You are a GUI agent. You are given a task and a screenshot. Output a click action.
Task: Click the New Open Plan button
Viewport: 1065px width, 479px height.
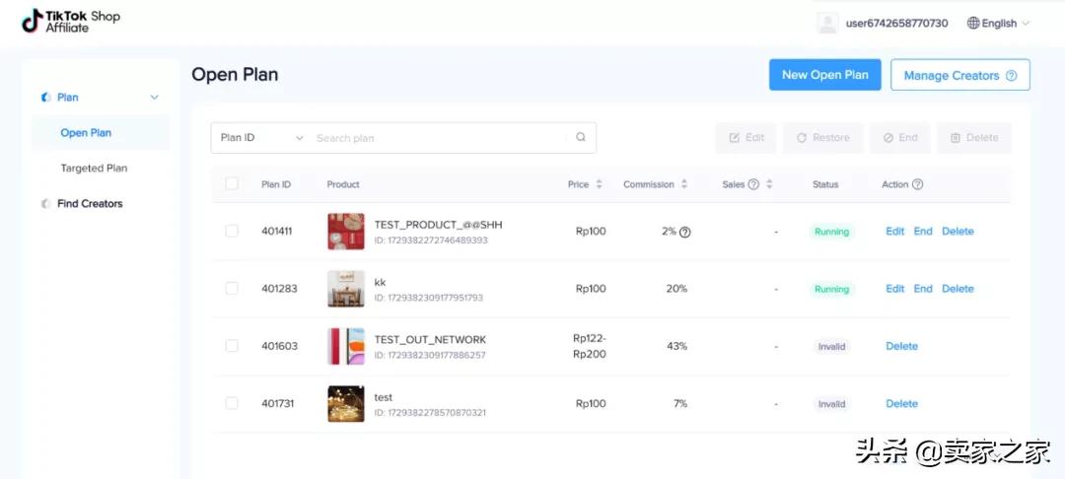coord(824,75)
